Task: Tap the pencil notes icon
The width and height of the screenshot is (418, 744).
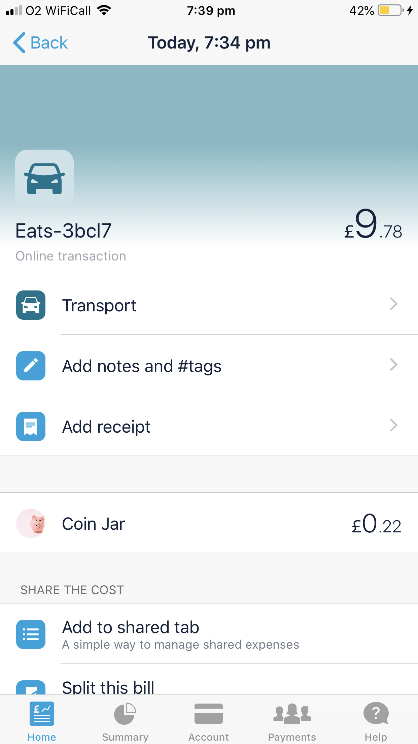Action: pyautogui.click(x=31, y=366)
